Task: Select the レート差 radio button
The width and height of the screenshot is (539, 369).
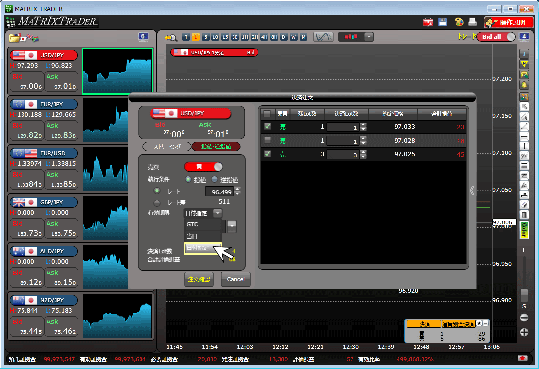Action: pos(157,203)
